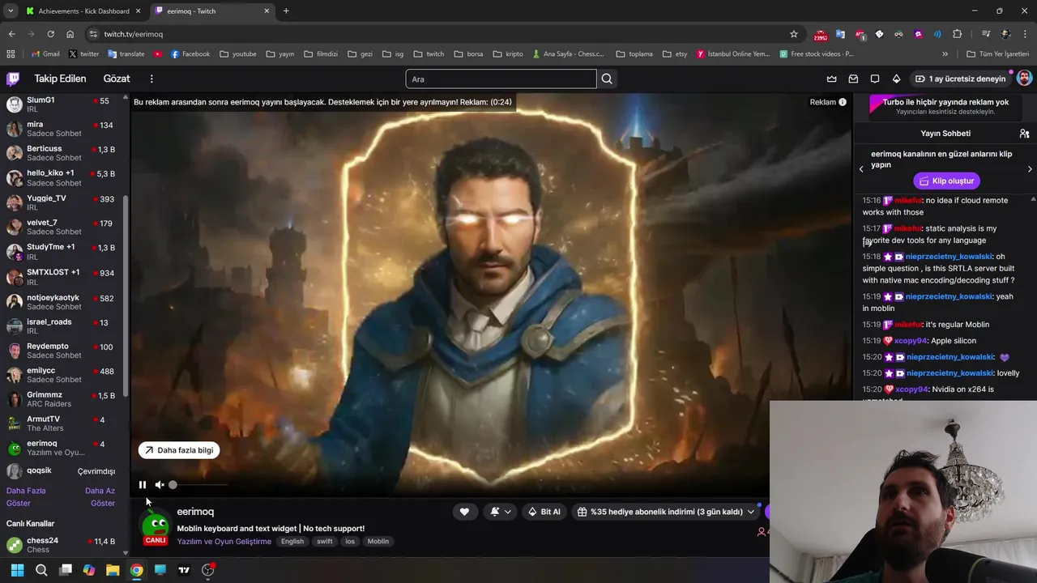Image resolution: width=1037 pixels, height=583 pixels.
Task: Open File Explorer from taskbar
Action: [x=113, y=570]
